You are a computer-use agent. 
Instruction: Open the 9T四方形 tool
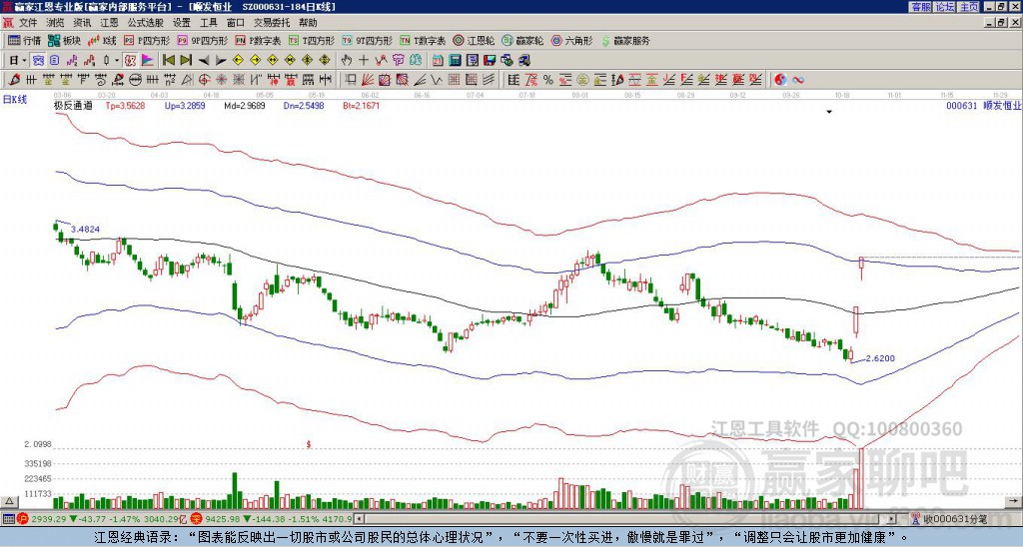click(x=367, y=40)
